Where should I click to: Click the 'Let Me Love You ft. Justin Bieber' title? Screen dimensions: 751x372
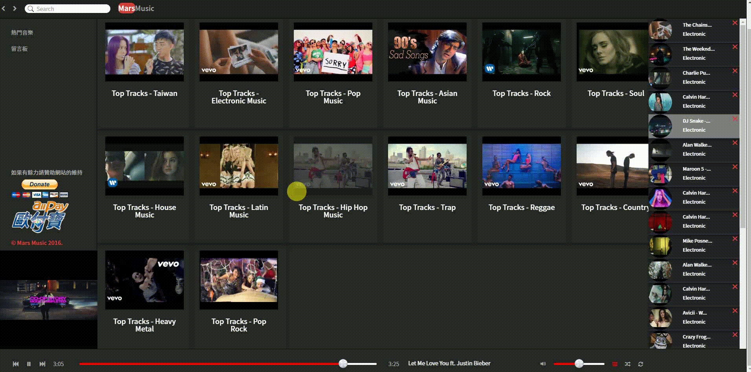(x=449, y=363)
